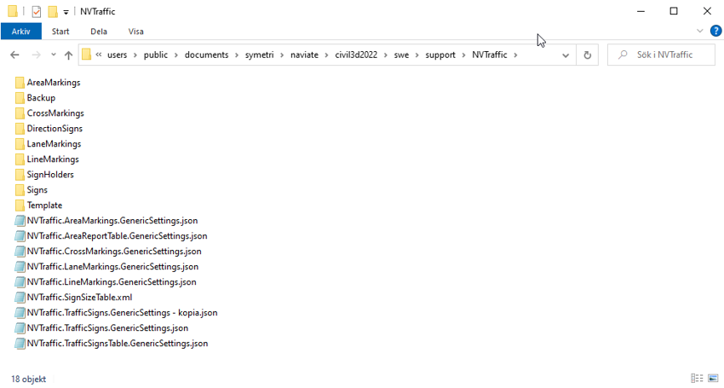Select the CrossMarkings folder icon

point(20,113)
